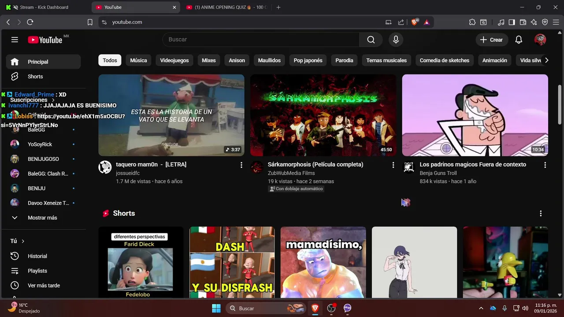Open DASH Y SU DISFRASH Short
564x317 pixels.
[232, 262]
